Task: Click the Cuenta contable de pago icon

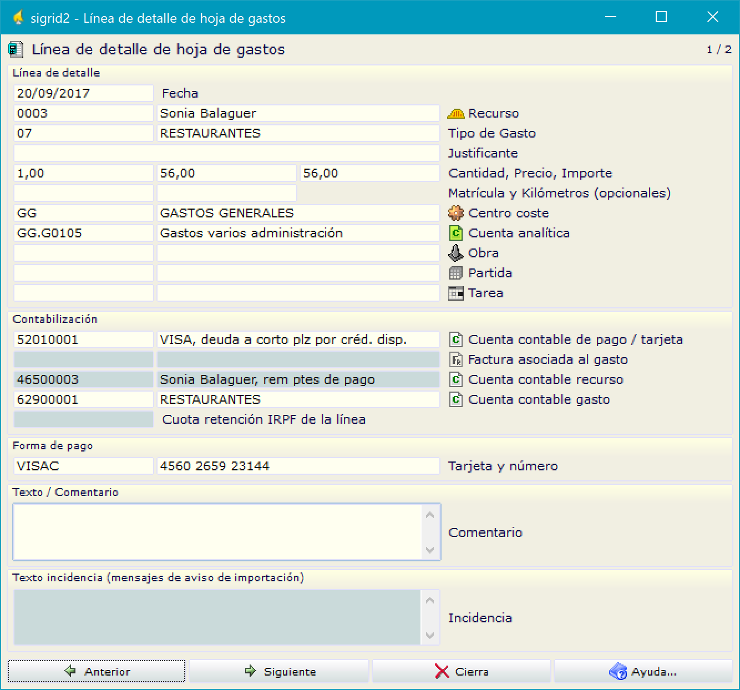Action: 455,339
